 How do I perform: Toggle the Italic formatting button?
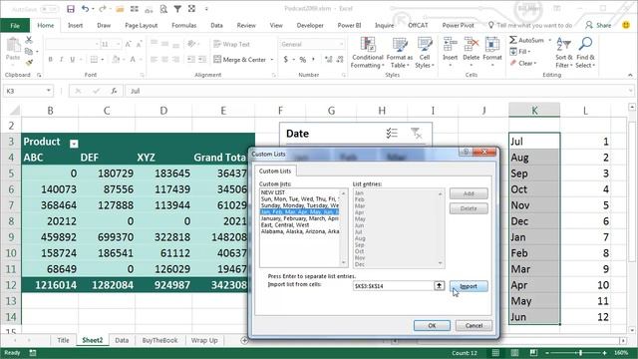62,60
